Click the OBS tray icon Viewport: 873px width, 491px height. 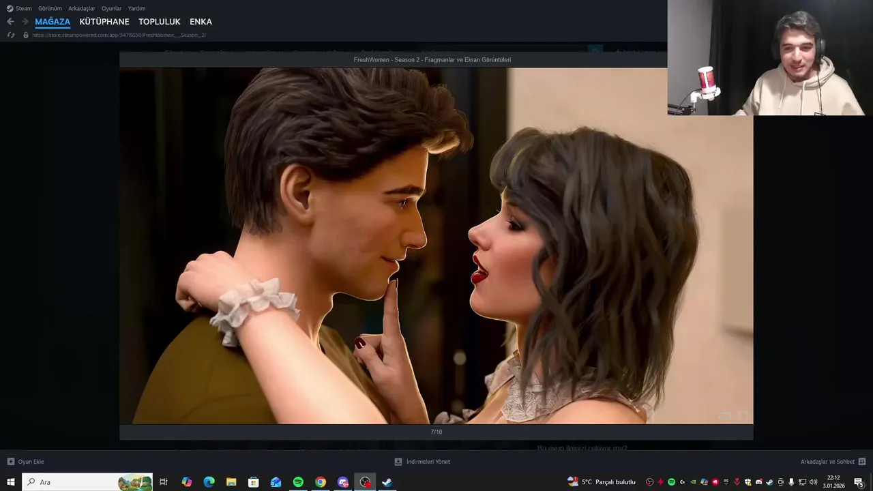[x=649, y=482]
